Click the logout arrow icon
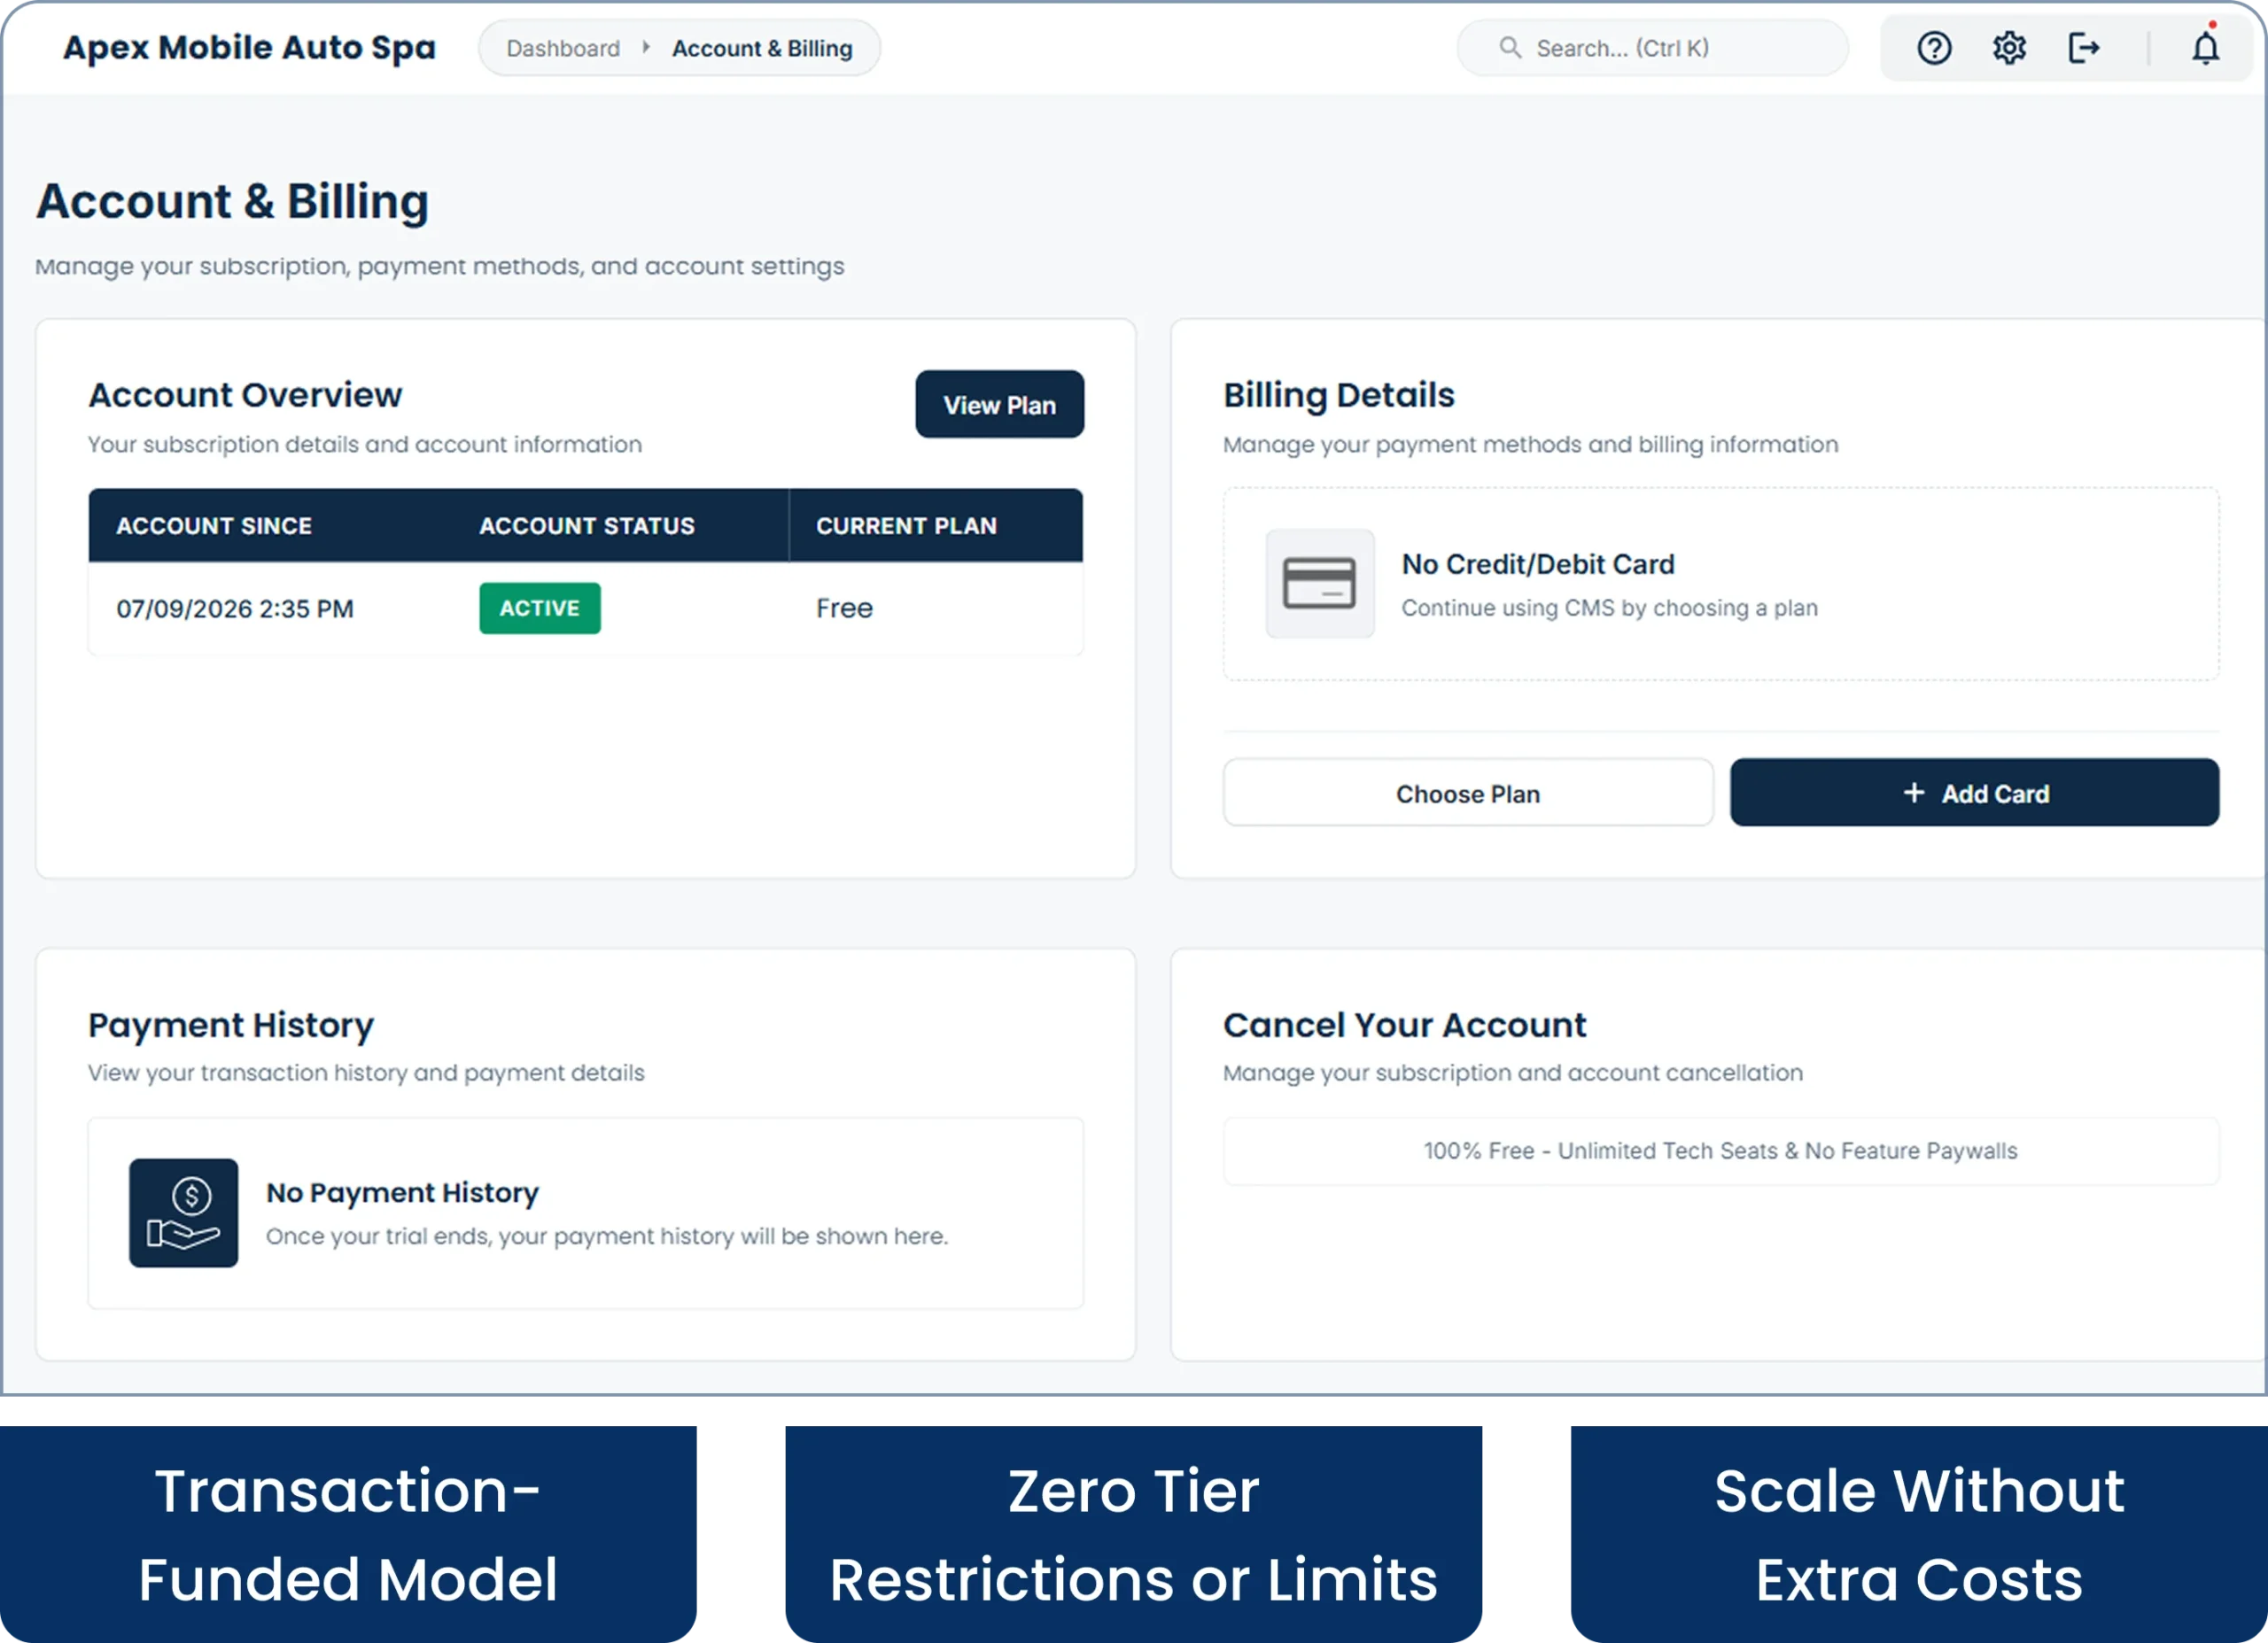Viewport: 2268px width, 1643px height. pyautogui.click(x=2083, y=48)
